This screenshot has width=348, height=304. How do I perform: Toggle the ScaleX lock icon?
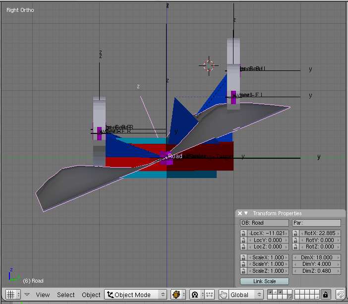tap(243, 257)
